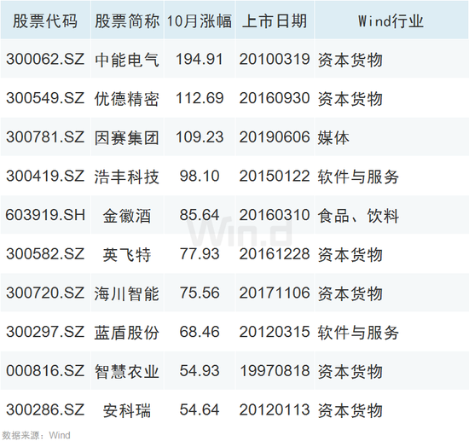The height and width of the screenshot is (441, 469).
Task: Select stock name 因赛集团
Action: point(127,137)
